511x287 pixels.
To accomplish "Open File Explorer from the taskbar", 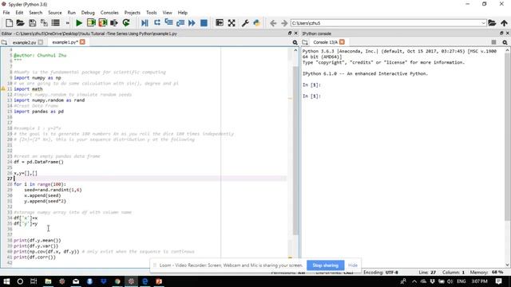I will click(x=48, y=281).
